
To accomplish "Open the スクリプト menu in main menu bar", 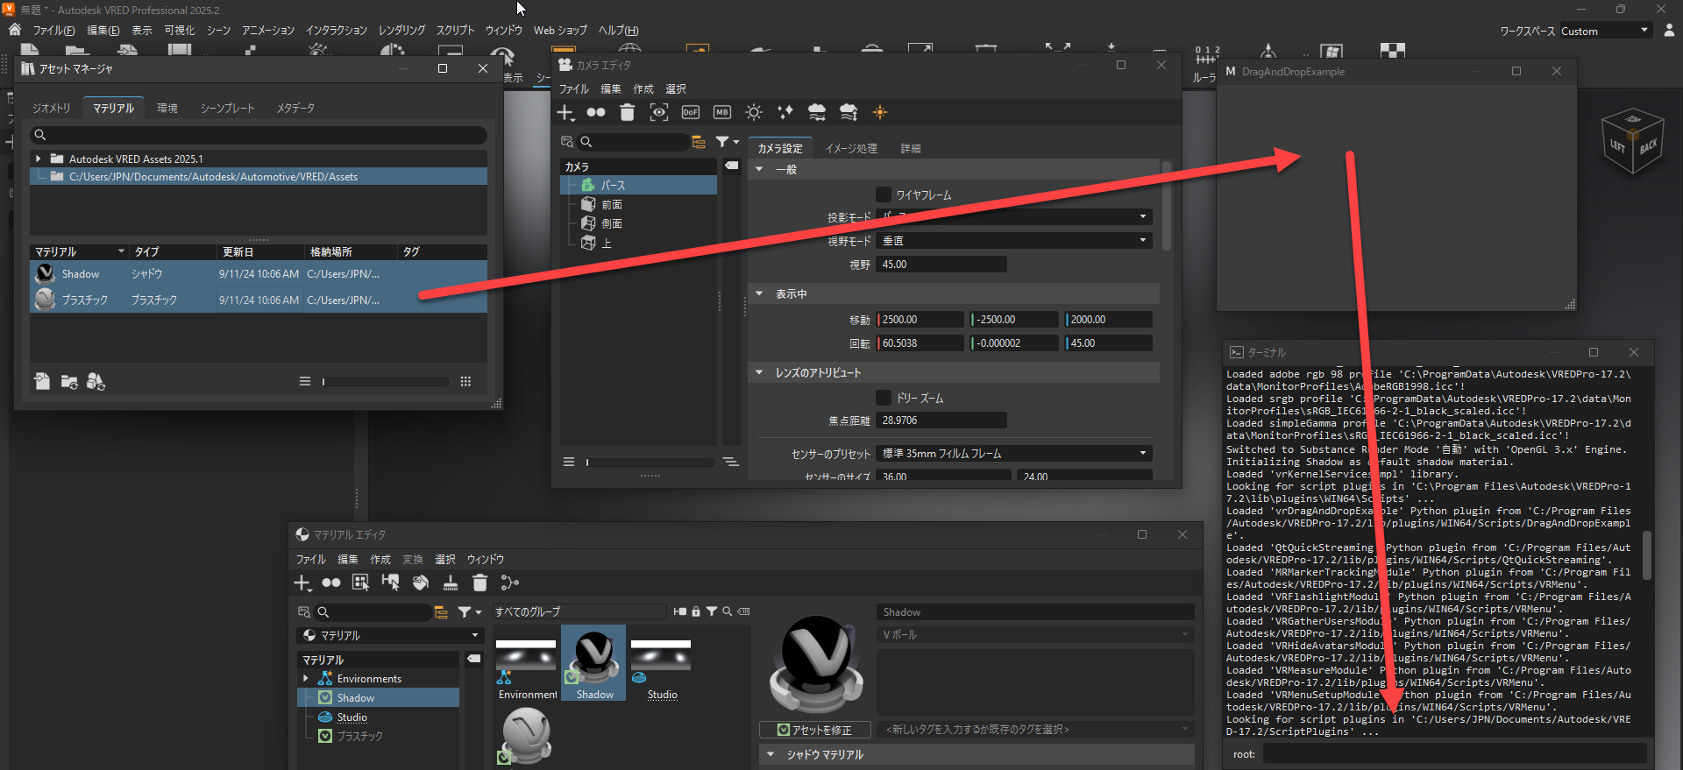I will point(456,30).
